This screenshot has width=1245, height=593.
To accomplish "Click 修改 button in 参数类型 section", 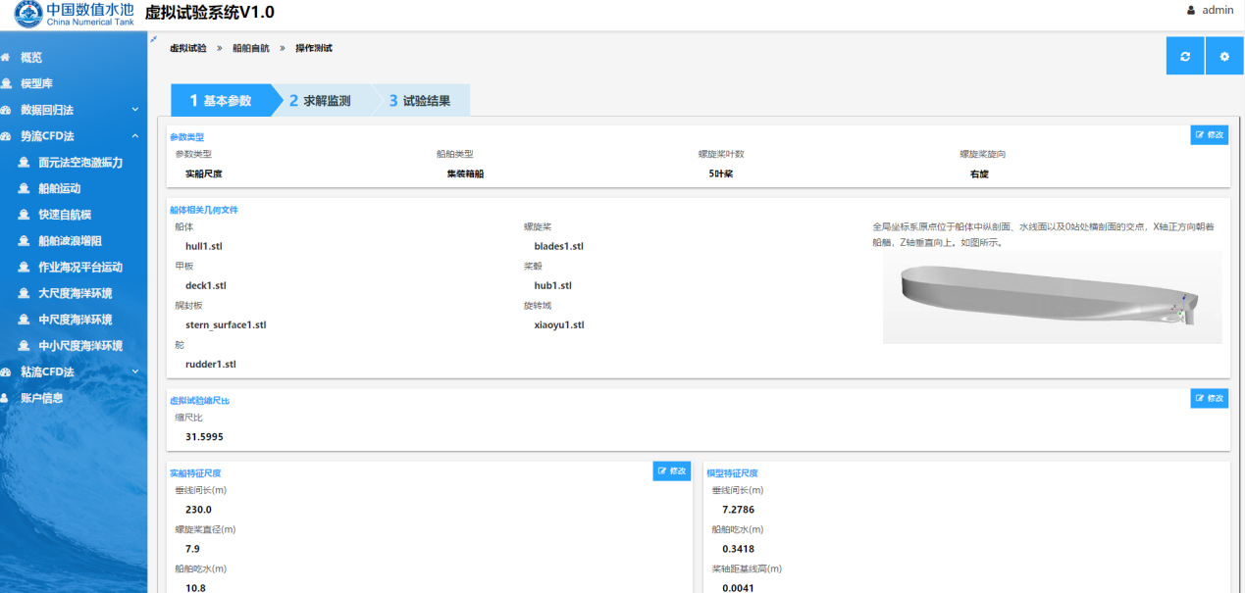I will click(x=1209, y=135).
